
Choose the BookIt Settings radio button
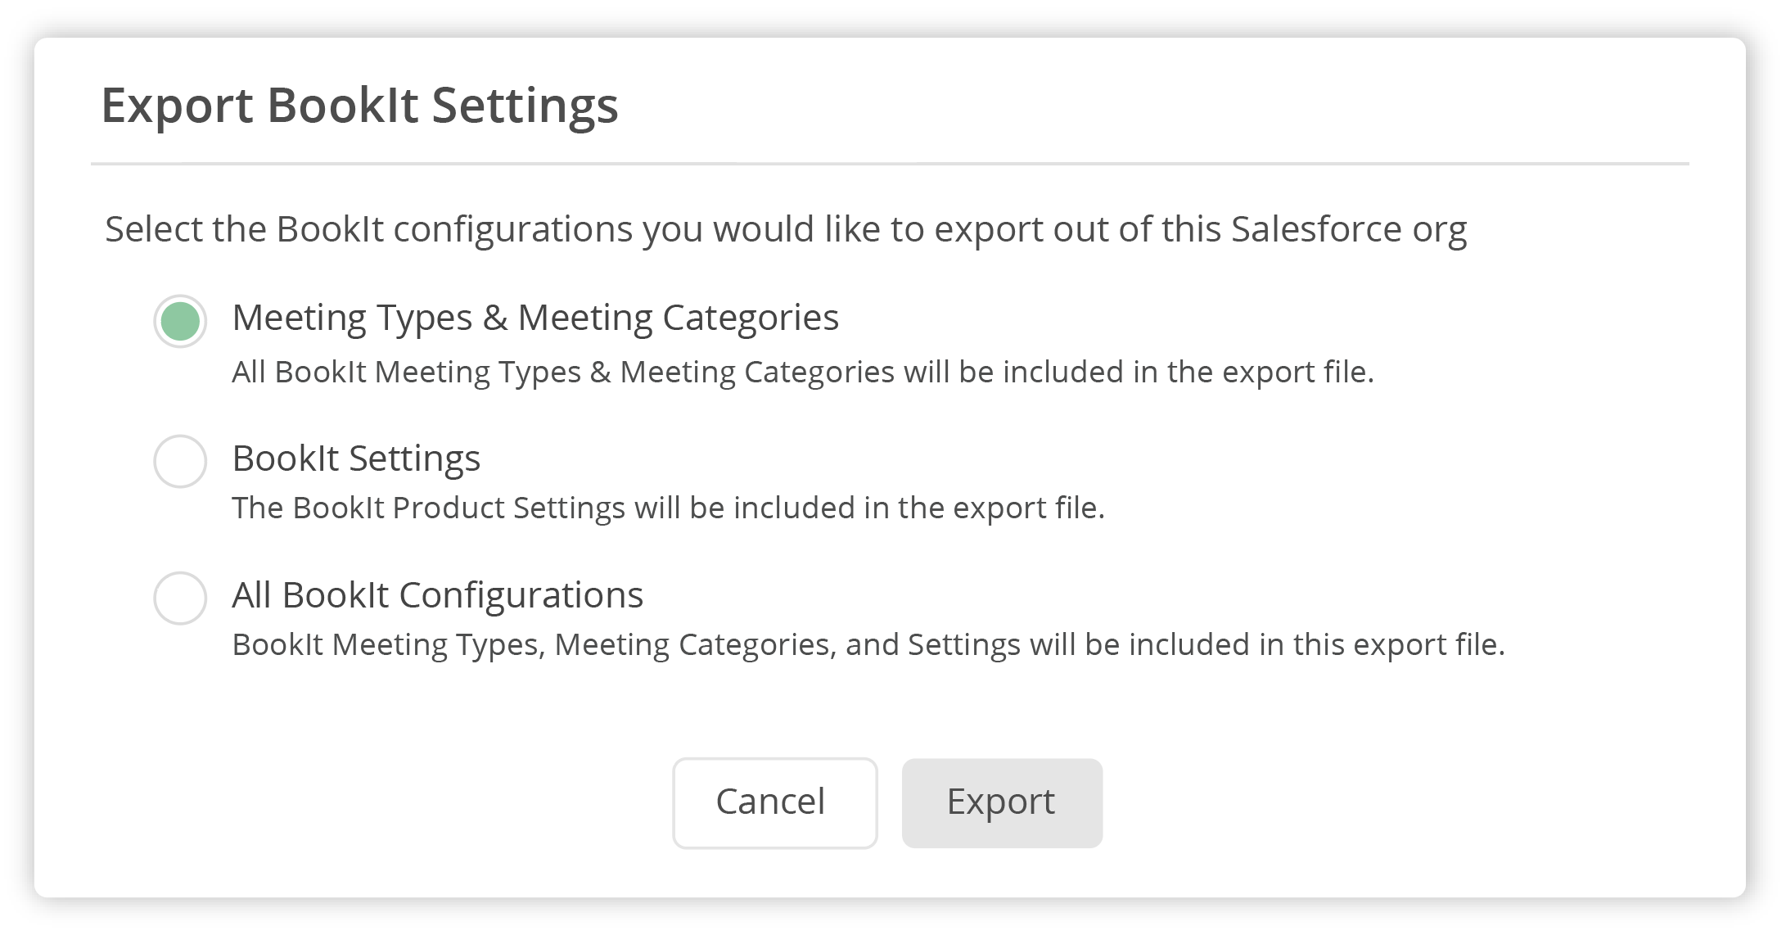[180, 461]
